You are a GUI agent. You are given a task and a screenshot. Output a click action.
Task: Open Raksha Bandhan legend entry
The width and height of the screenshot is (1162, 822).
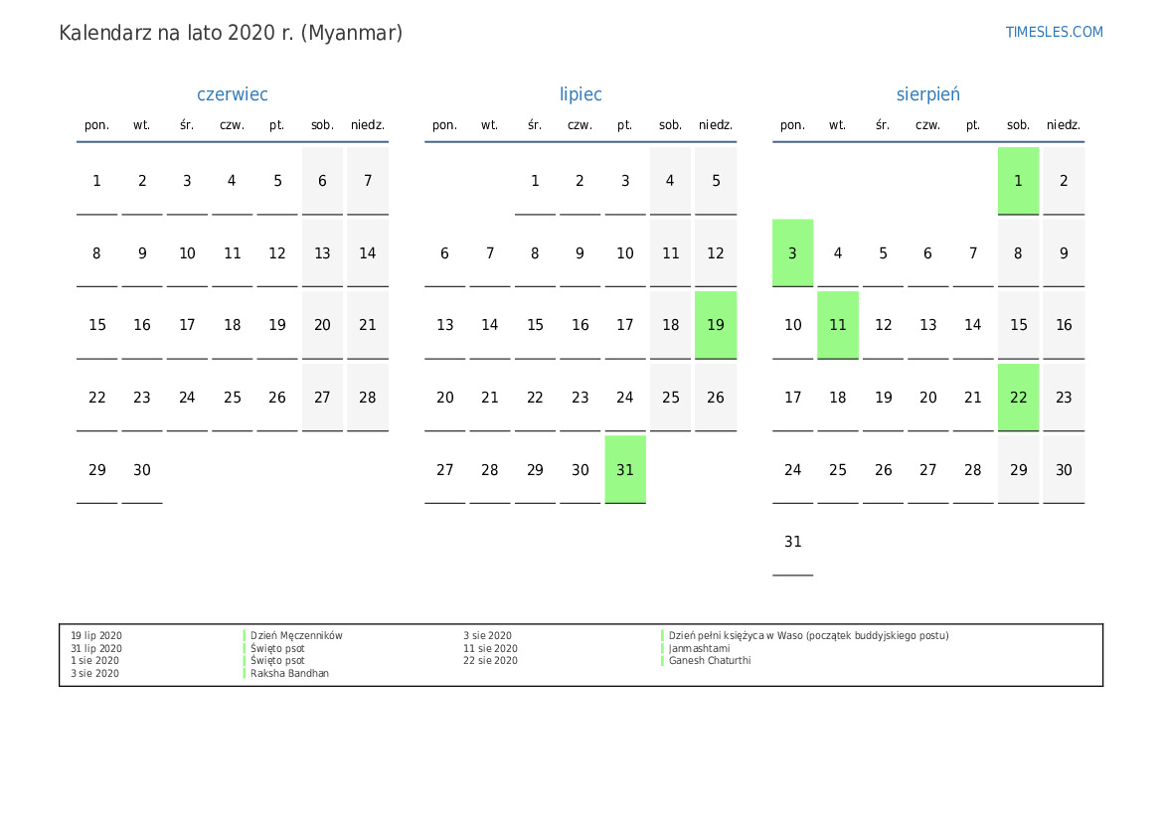point(289,674)
